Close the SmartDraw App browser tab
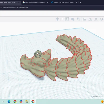The width and height of the screenshot is (104, 104). 76,3
